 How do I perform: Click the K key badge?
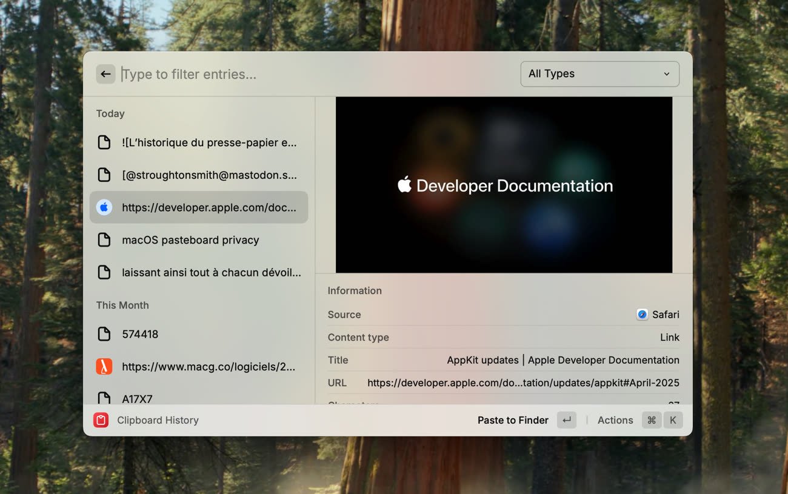click(x=673, y=420)
